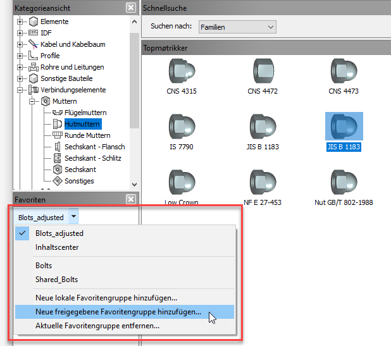Click Neue freigegebene Favoritengruppe hinzufügen

pyautogui.click(x=125, y=312)
